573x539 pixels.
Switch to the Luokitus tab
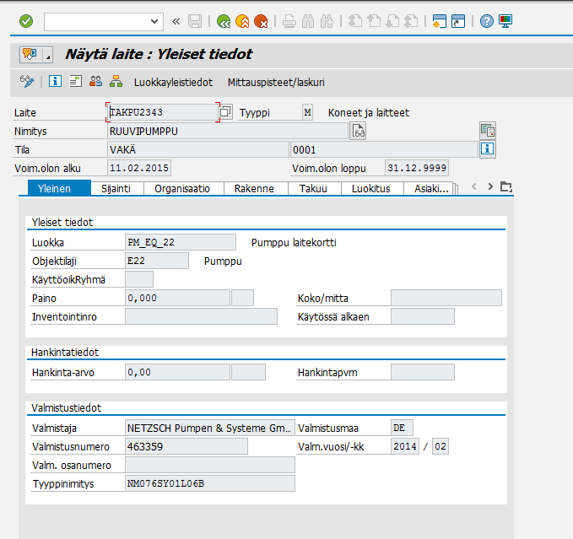click(371, 188)
